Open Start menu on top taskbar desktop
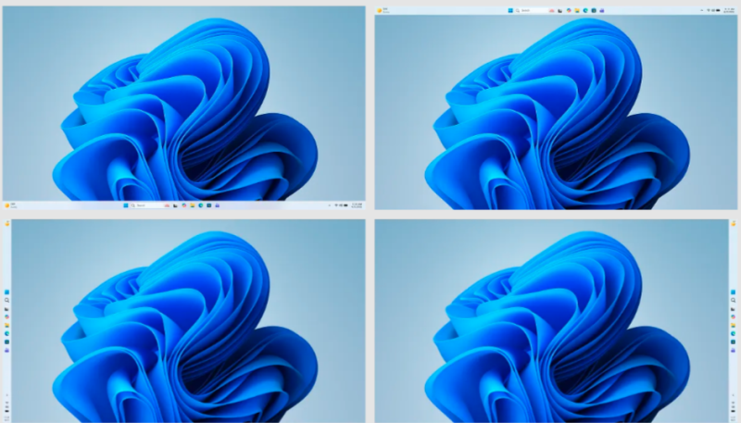The width and height of the screenshot is (741, 423). coord(510,10)
